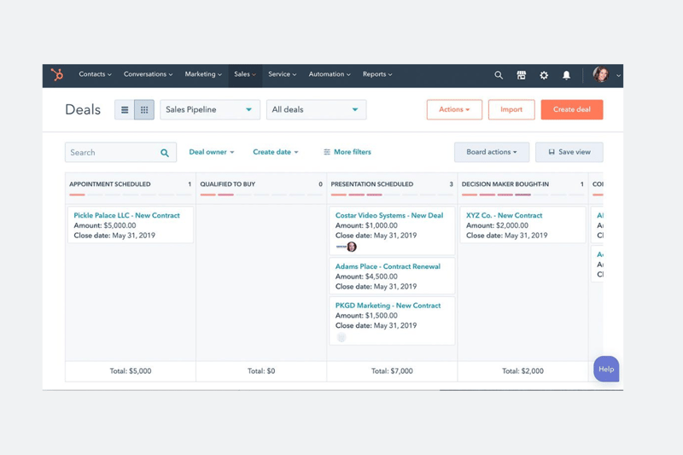Click the Presentation Scheduled column header
Screen dimensions: 683x455
coord(372,184)
